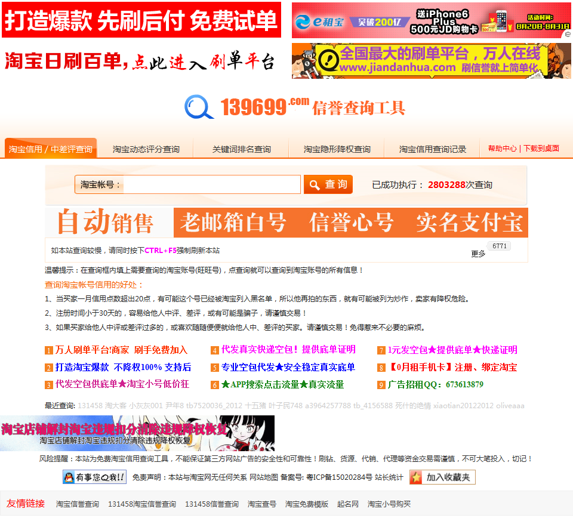Open ad link 打造淘宝爆款 不降权100% 支持后
573x521 pixels.
[123, 367]
